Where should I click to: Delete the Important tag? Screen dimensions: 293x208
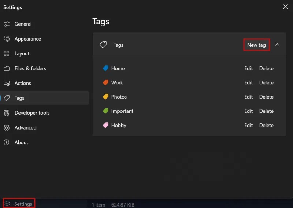coord(266,111)
